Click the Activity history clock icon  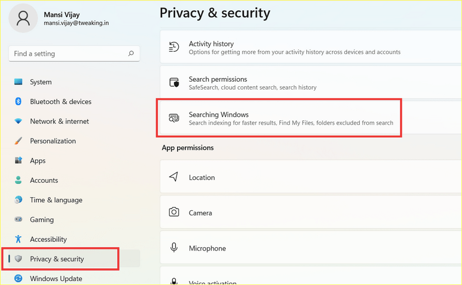click(174, 47)
